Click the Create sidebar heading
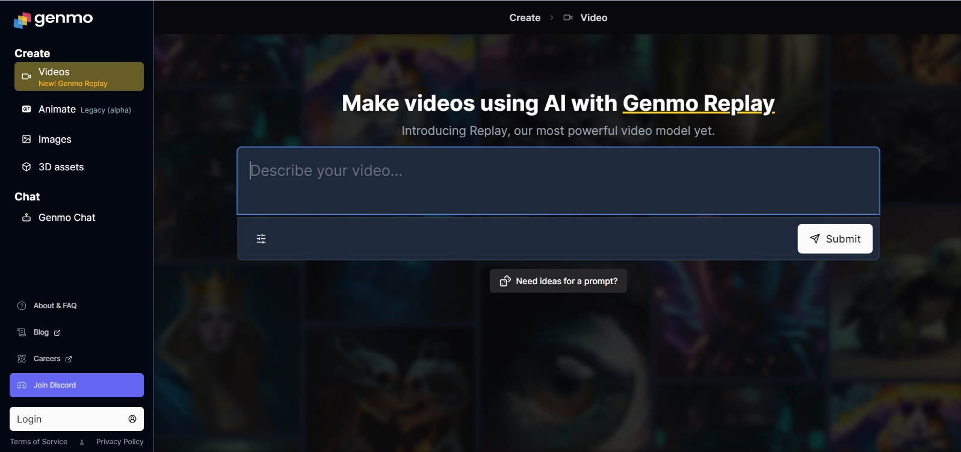This screenshot has width=961, height=452. 32,54
